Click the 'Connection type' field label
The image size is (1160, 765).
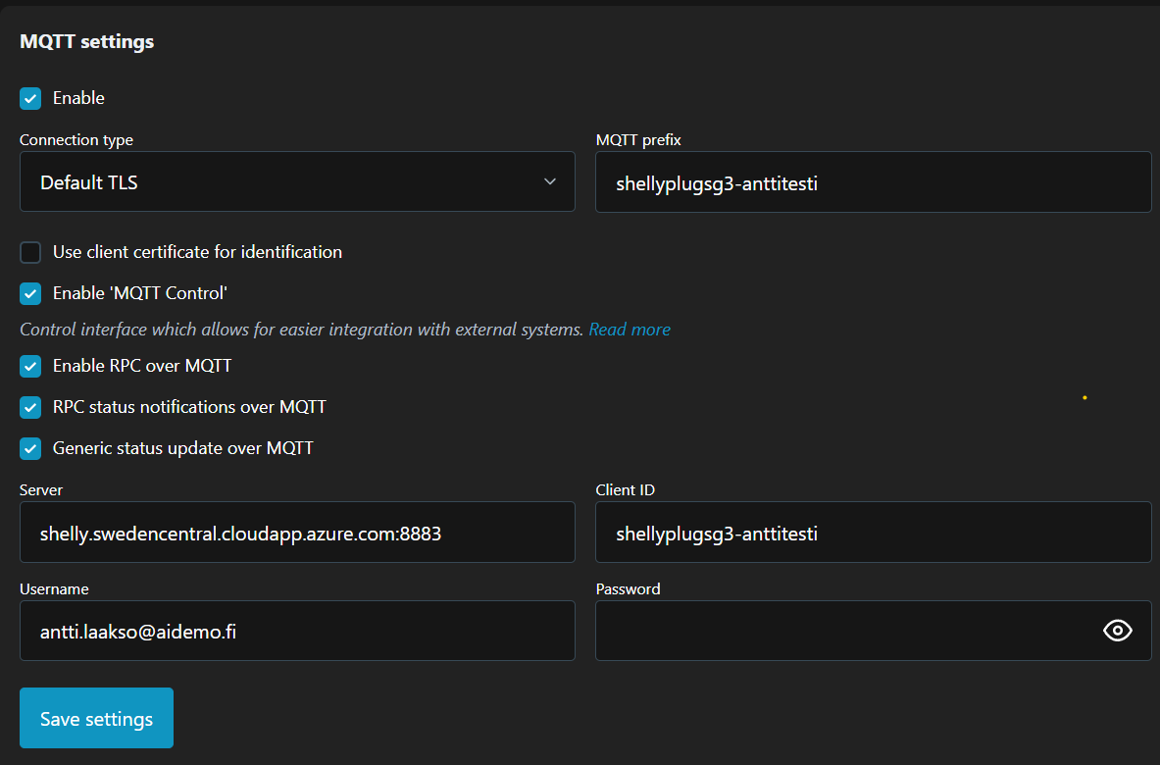(76, 140)
